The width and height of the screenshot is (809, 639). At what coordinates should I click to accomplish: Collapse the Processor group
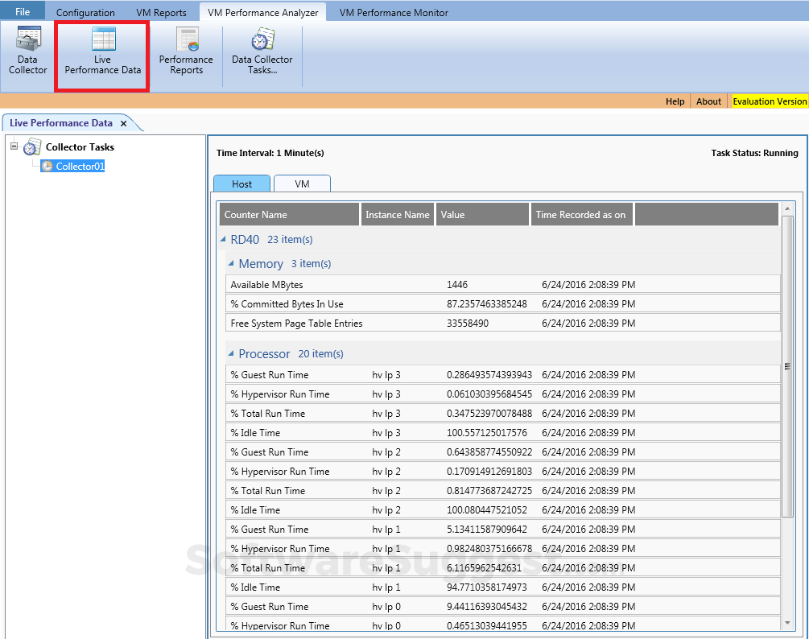click(233, 353)
